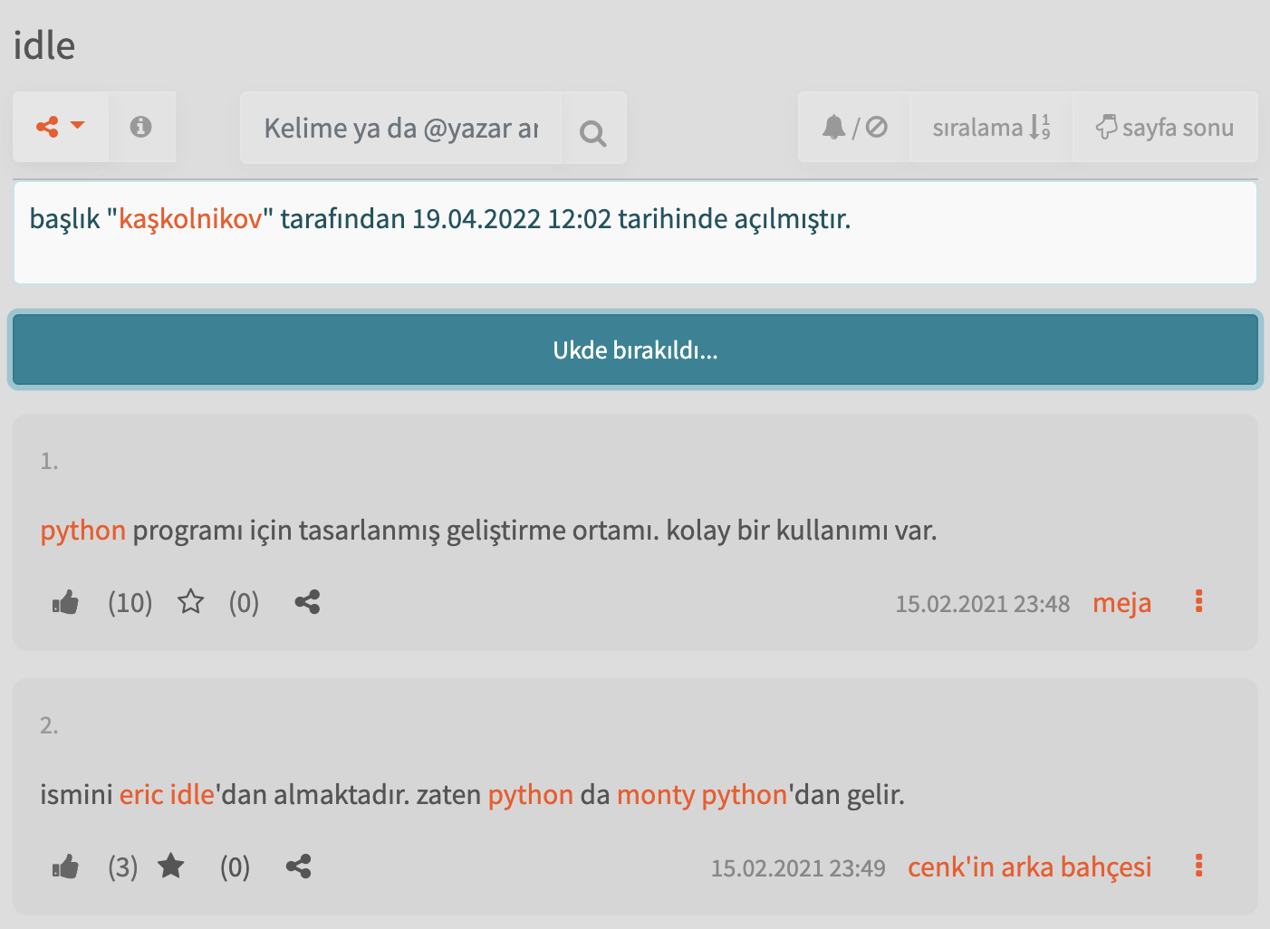Toggle the filled star on entry 2
This screenshot has height=929, width=1270.
170,867
